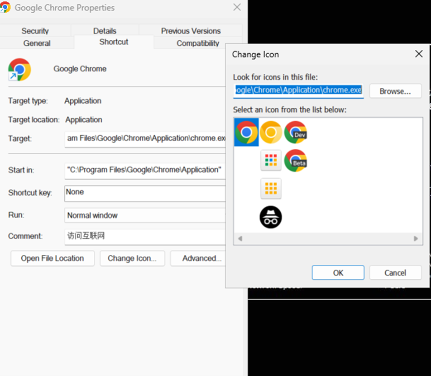Pick the Chrome Beta icon

tap(296, 161)
